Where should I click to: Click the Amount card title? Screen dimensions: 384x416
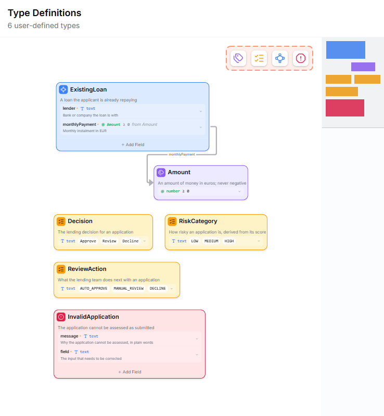179,173
